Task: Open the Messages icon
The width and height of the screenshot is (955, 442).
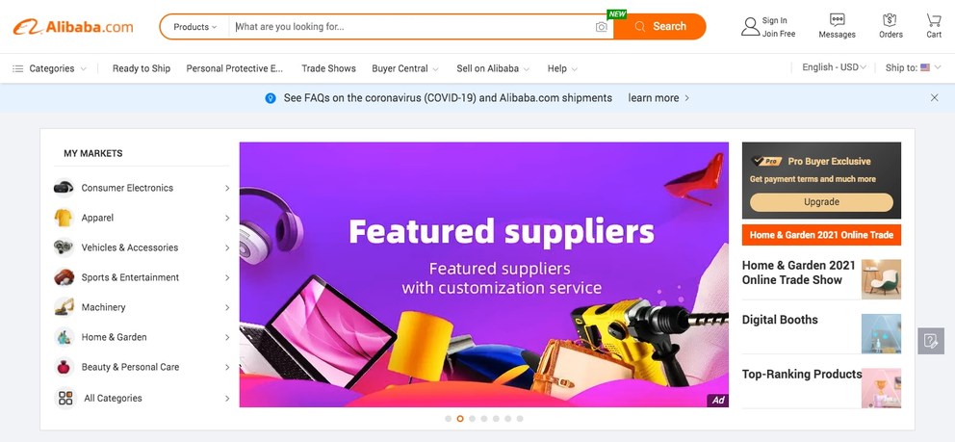Action: point(837,20)
